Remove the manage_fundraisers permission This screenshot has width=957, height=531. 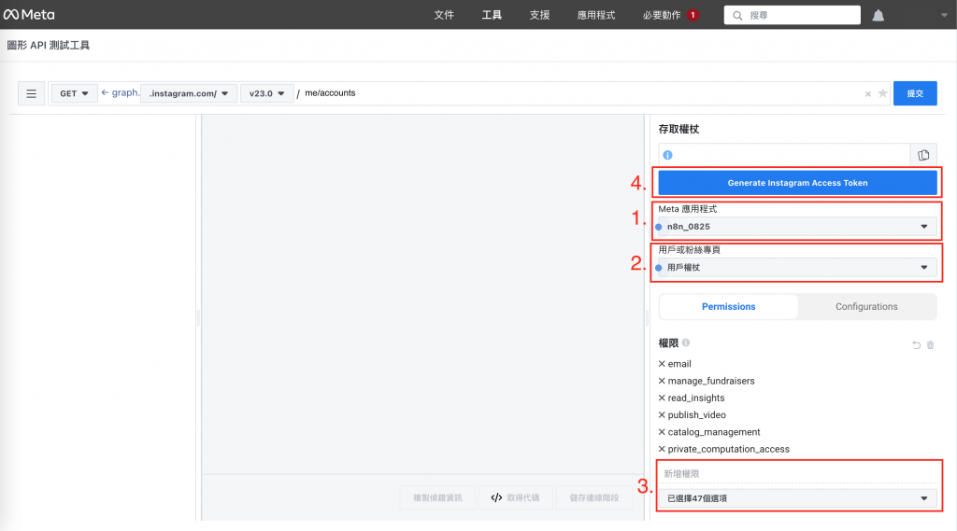click(x=662, y=381)
